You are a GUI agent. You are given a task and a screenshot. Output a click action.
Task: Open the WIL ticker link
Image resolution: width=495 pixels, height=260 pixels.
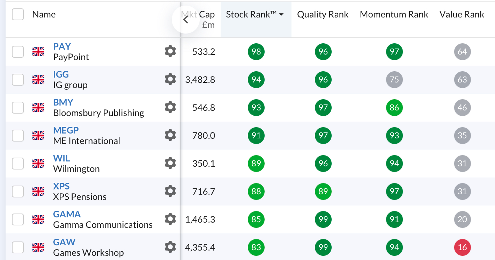[62, 158]
